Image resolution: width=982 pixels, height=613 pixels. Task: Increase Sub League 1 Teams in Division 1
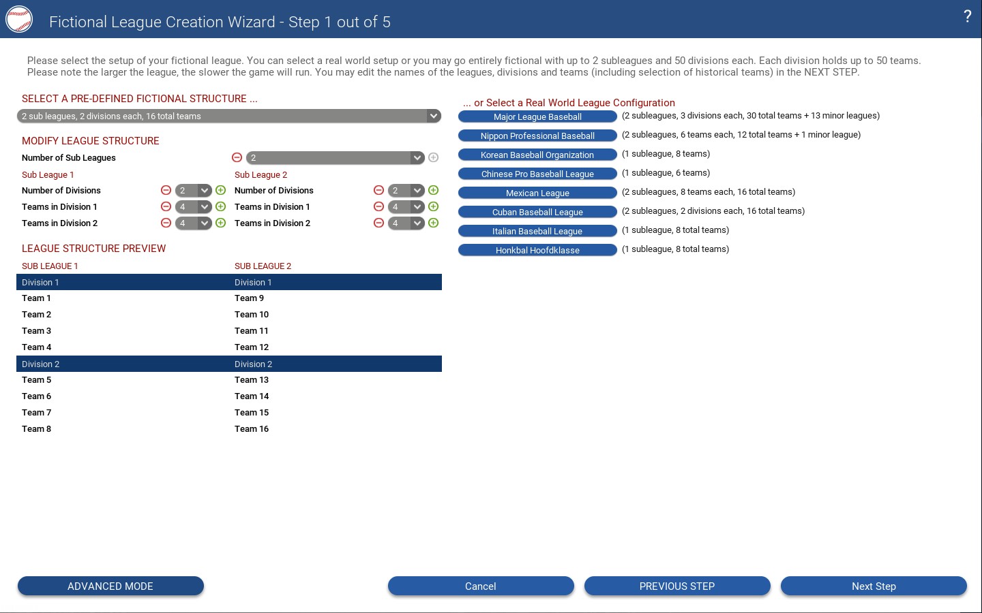pyautogui.click(x=220, y=206)
